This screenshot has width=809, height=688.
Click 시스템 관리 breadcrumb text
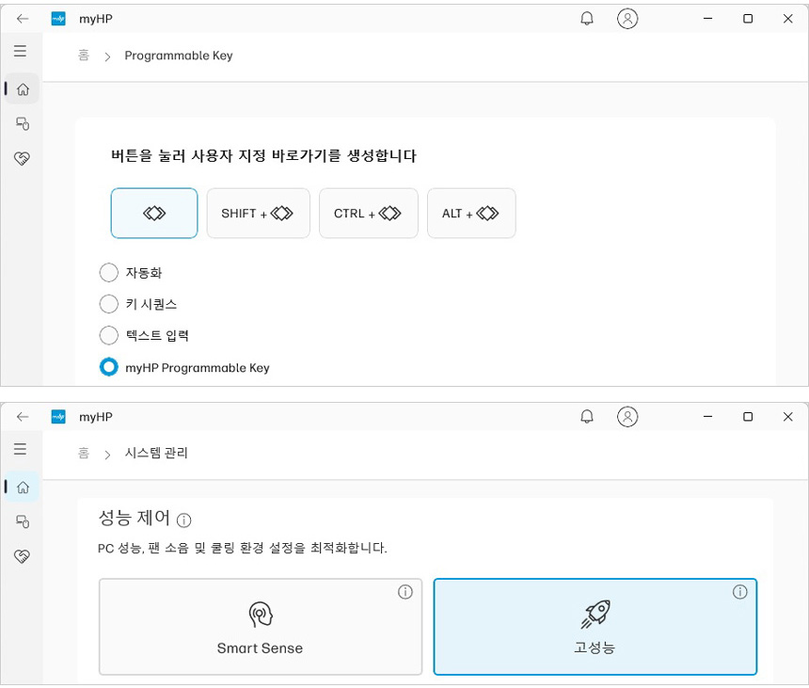[156, 453]
